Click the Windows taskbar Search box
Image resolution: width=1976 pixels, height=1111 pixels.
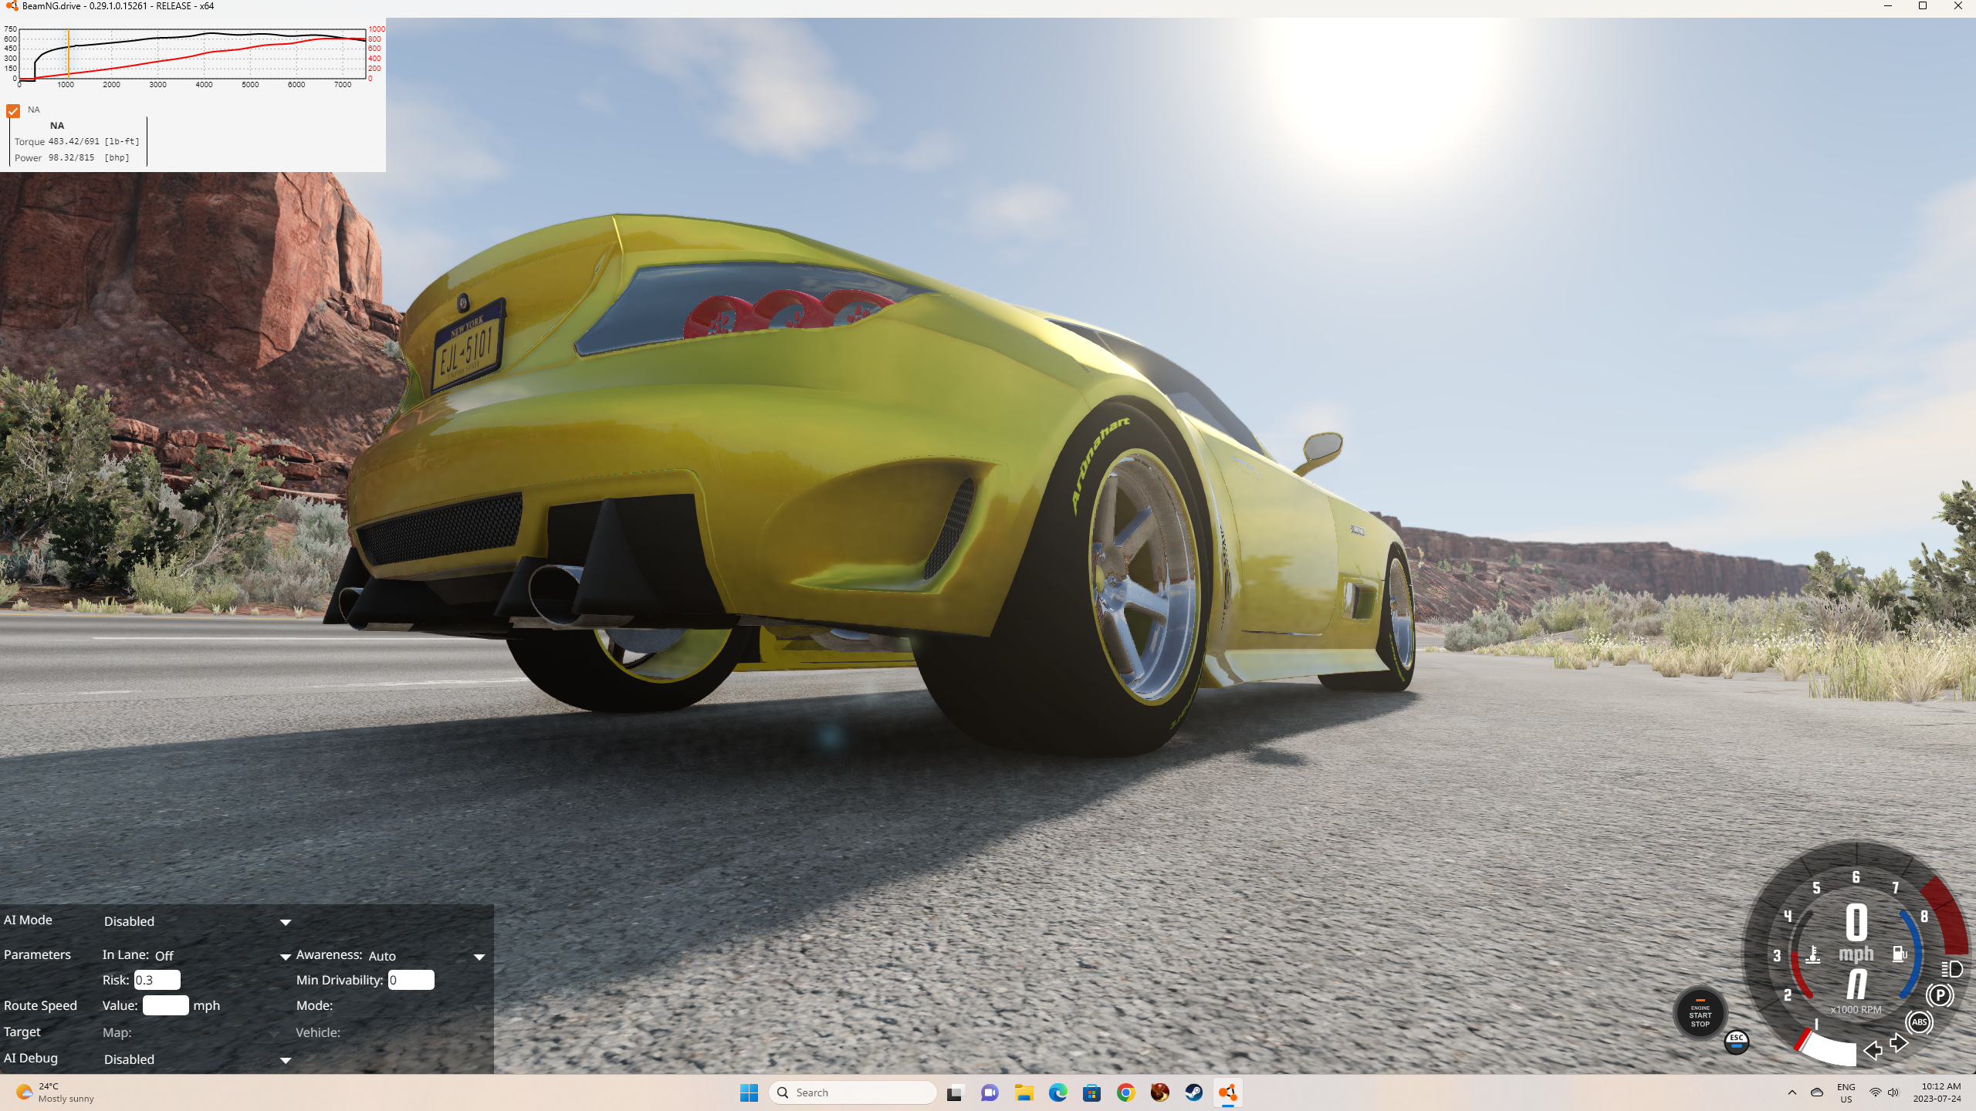(x=853, y=1092)
